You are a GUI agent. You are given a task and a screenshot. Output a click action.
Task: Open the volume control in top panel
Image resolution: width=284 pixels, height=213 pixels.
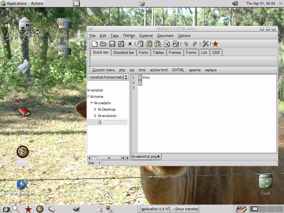[235, 4]
